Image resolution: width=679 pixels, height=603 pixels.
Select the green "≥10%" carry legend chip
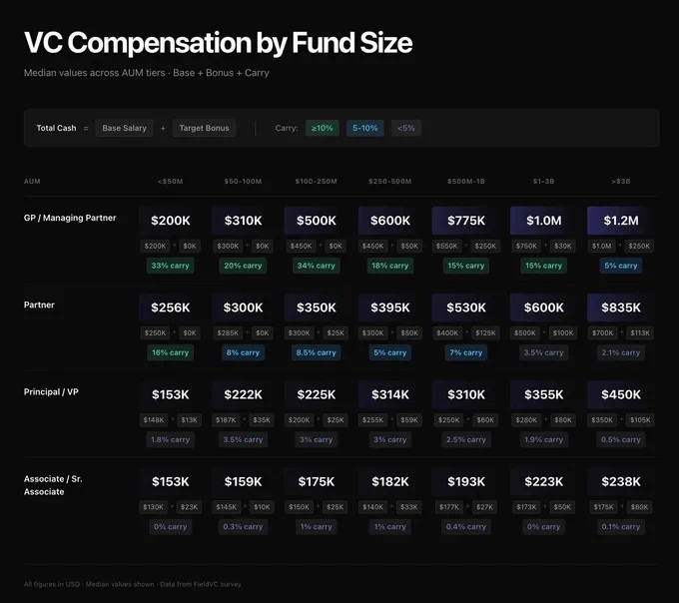pos(323,128)
